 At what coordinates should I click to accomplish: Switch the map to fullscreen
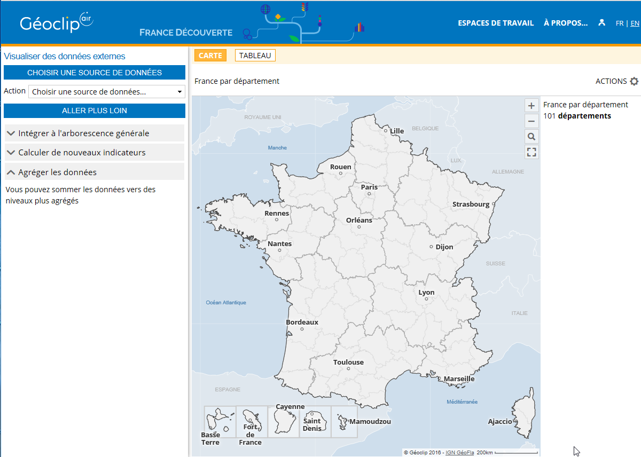(531, 152)
